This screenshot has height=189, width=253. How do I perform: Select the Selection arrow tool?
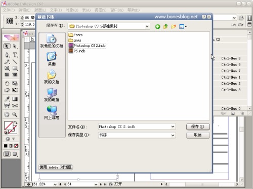coord(7,46)
